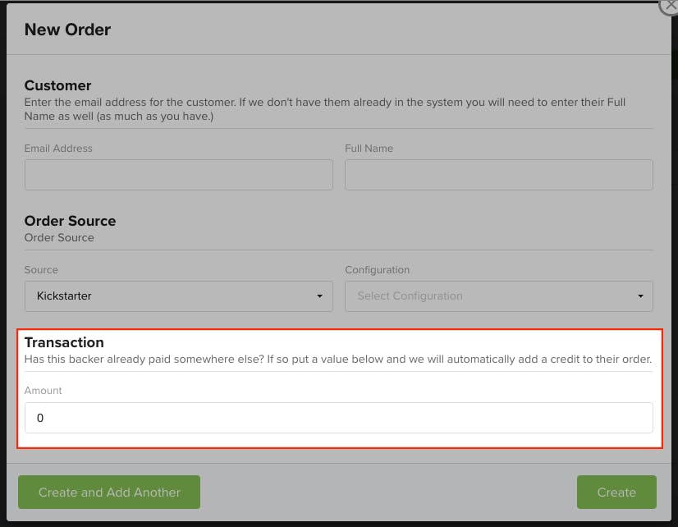Image resolution: width=678 pixels, height=527 pixels.
Task: Click the 'Has this backer already paid' description
Action: coord(338,359)
